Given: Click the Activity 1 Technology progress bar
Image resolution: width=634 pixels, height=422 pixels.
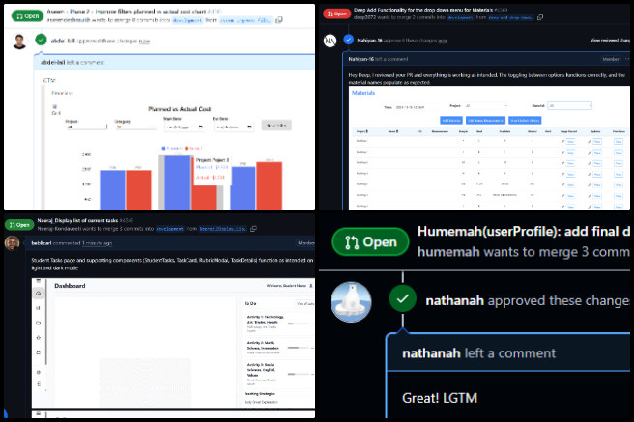Looking at the screenshot, I should 299,324.
